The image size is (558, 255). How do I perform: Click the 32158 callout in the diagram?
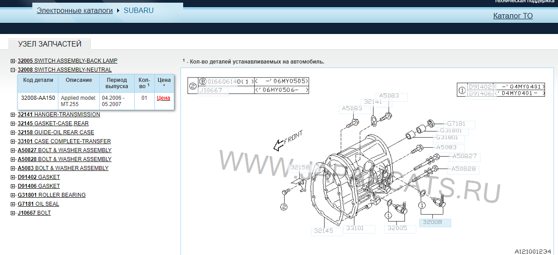click(x=300, y=168)
